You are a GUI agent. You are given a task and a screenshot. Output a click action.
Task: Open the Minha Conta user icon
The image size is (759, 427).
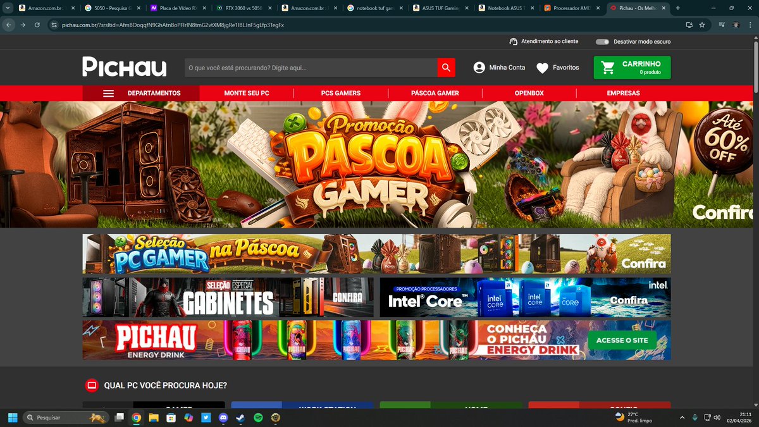point(479,68)
